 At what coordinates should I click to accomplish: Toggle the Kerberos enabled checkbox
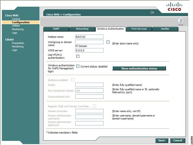73,80
